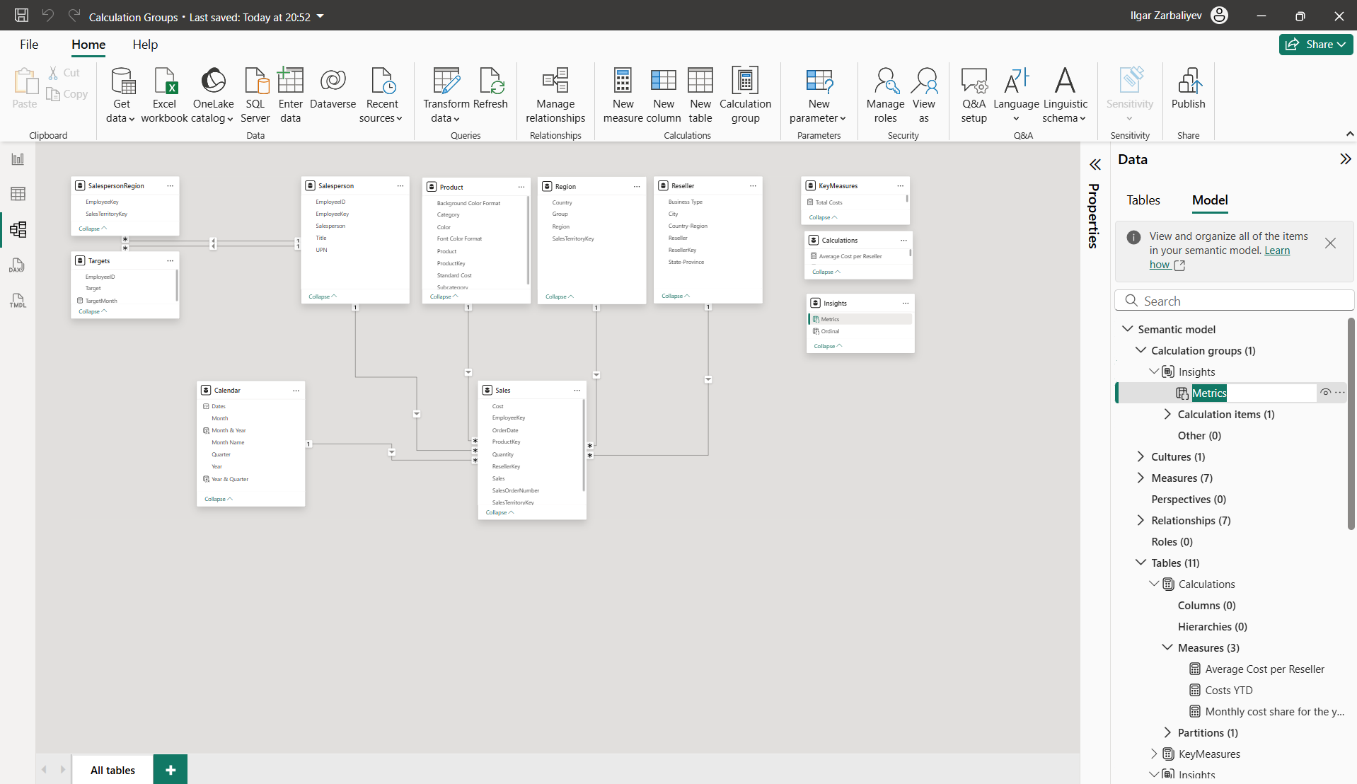The width and height of the screenshot is (1357, 784).
Task: Refresh the data model
Action: click(490, 88)
